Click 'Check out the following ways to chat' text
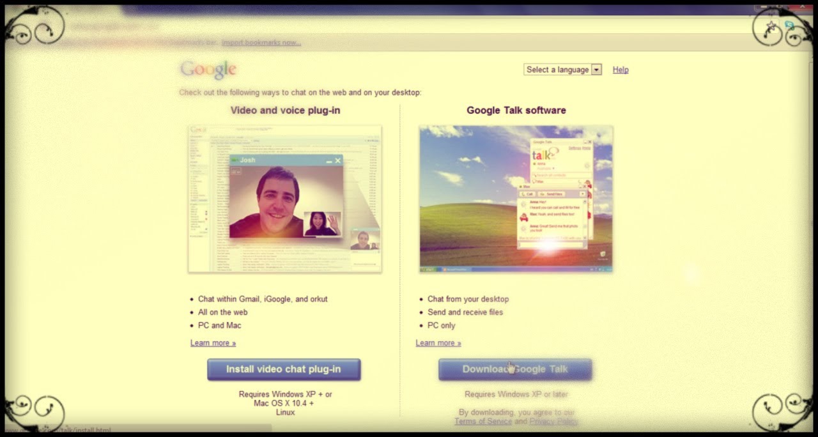 click(300, 93)
